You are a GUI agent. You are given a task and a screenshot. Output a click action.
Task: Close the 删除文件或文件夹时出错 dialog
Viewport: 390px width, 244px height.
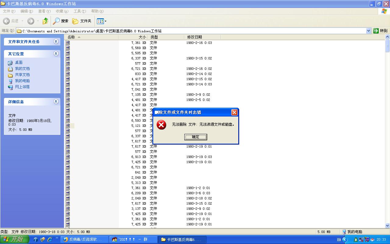(234, 112)
